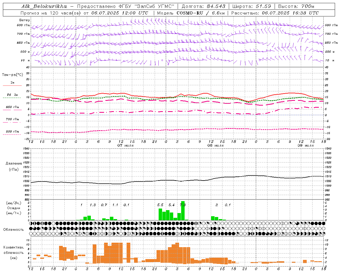
Task: Click the 'Высота: 700м' value
Action: tap(296, 6)
